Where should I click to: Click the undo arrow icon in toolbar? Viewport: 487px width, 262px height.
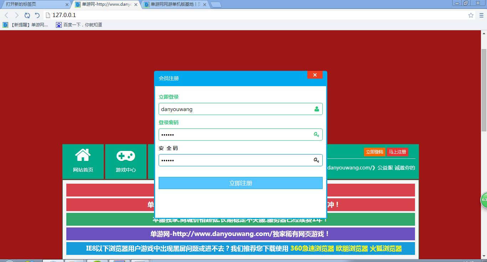(x=37, y=15)
